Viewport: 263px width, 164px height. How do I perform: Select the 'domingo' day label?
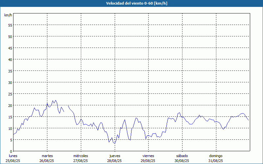click(x=216, y=156)
